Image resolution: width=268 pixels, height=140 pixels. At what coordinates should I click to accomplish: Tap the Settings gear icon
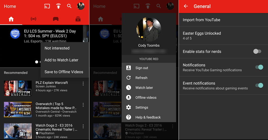click(128, 107)
